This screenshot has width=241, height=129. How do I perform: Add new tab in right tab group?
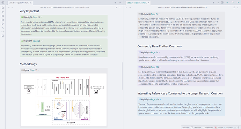[x=213, y=2]
